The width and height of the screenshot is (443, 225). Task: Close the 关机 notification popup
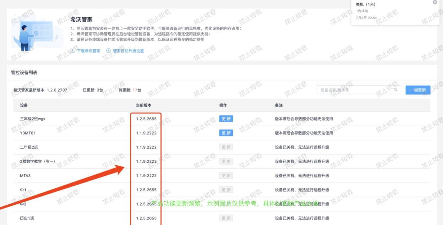point(435,2)
